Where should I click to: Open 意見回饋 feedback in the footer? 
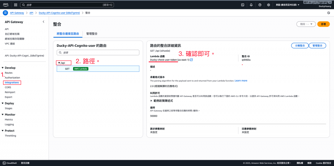pyautogui.click(x=25, y=163)
